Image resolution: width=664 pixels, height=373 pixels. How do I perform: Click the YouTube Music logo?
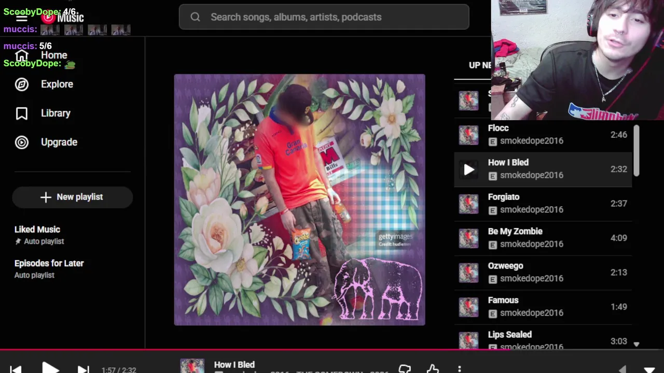pyautogui.click(x=62, y=18)
